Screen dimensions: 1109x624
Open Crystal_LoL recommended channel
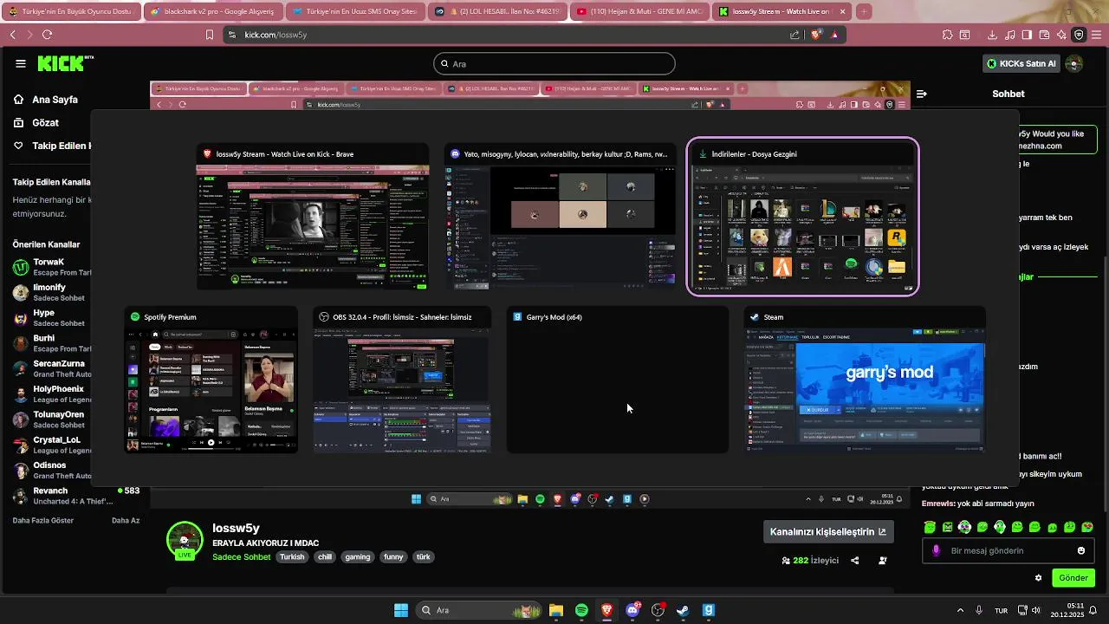pyautogui.click(x=52, y=445)
